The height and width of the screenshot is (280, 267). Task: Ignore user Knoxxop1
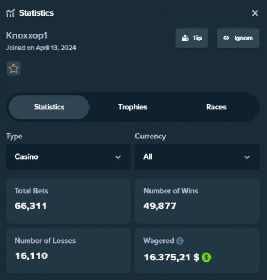(238, 38)
